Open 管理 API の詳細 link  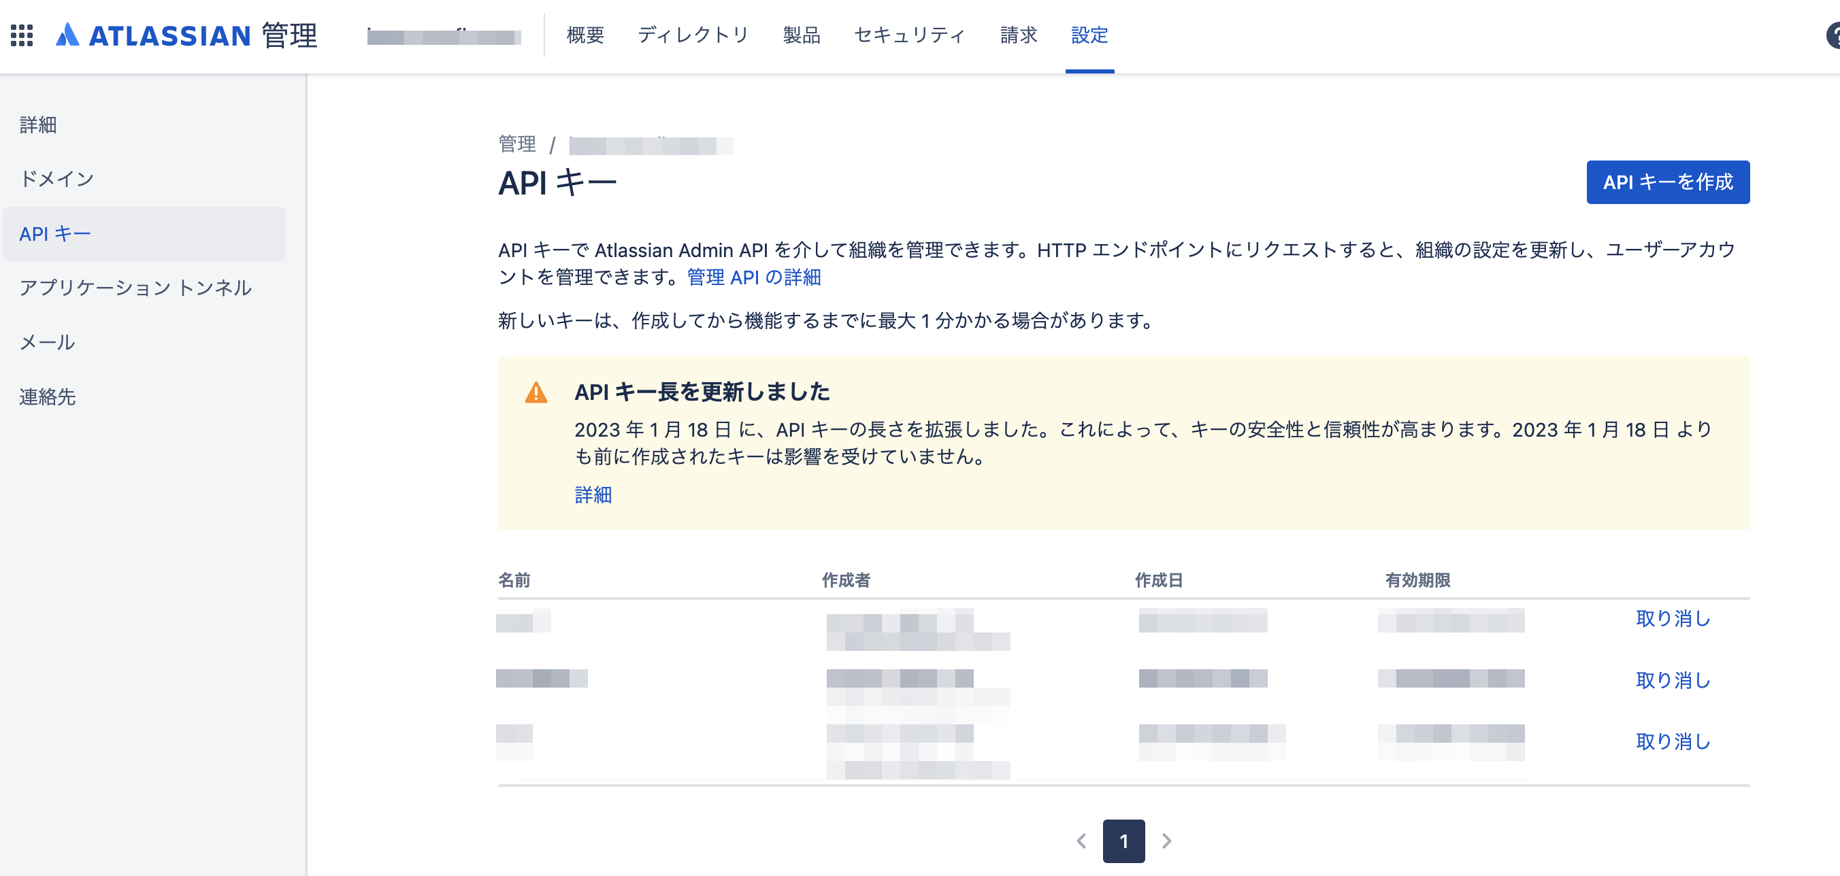click(x=753, y=277)
